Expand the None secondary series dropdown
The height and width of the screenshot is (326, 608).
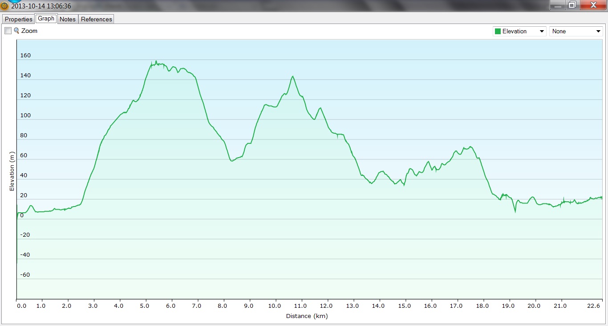click(598, 31)
